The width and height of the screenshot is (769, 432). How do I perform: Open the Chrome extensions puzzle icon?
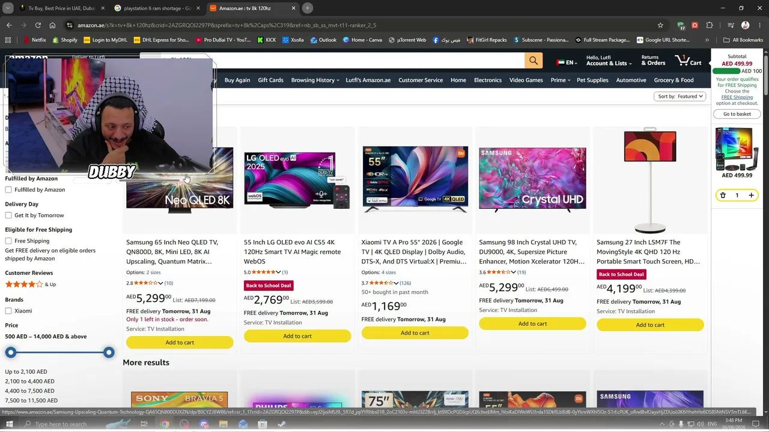(x=710, y=25)
